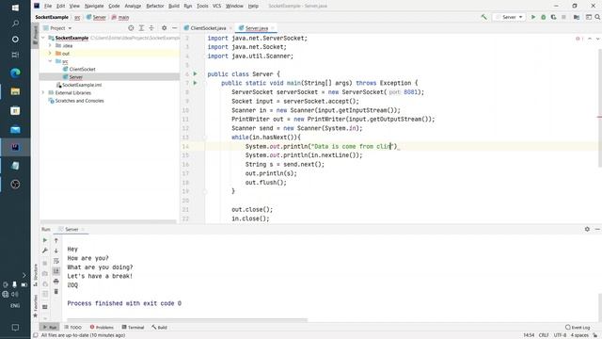This screenshot has height=339, width=602.
Task: Open Project Structure from the top toolbar
Action: coord(577,17)
